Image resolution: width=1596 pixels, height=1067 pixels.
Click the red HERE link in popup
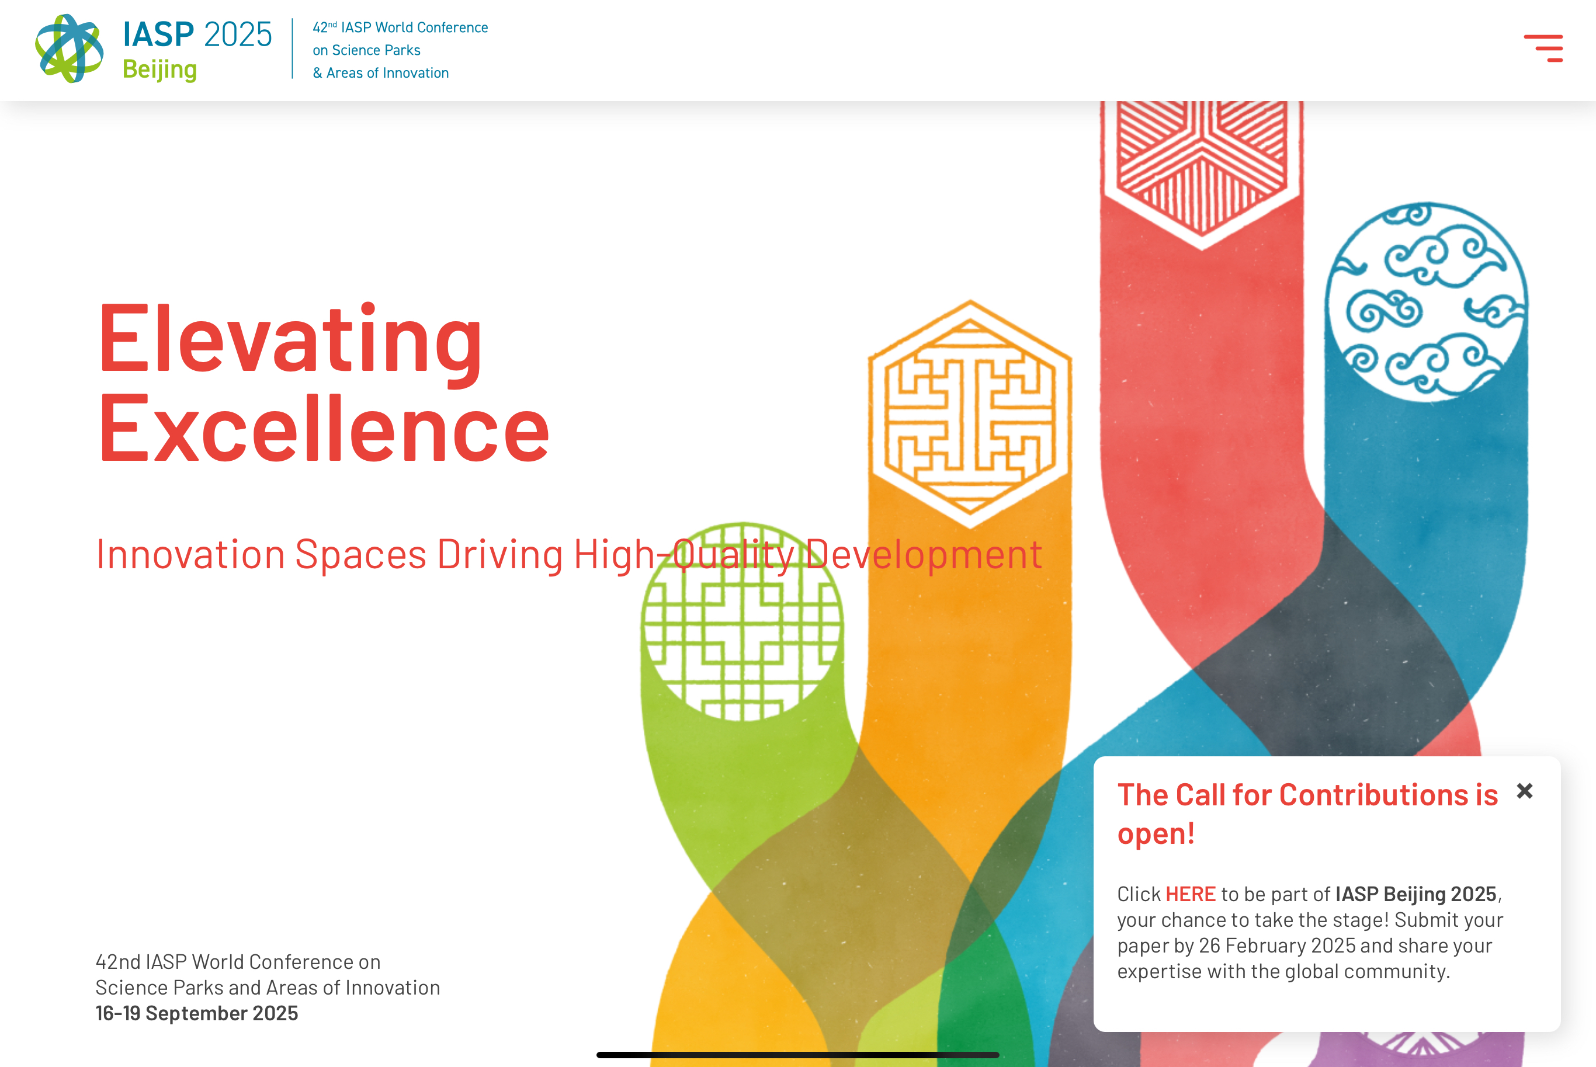[1191, 894]
